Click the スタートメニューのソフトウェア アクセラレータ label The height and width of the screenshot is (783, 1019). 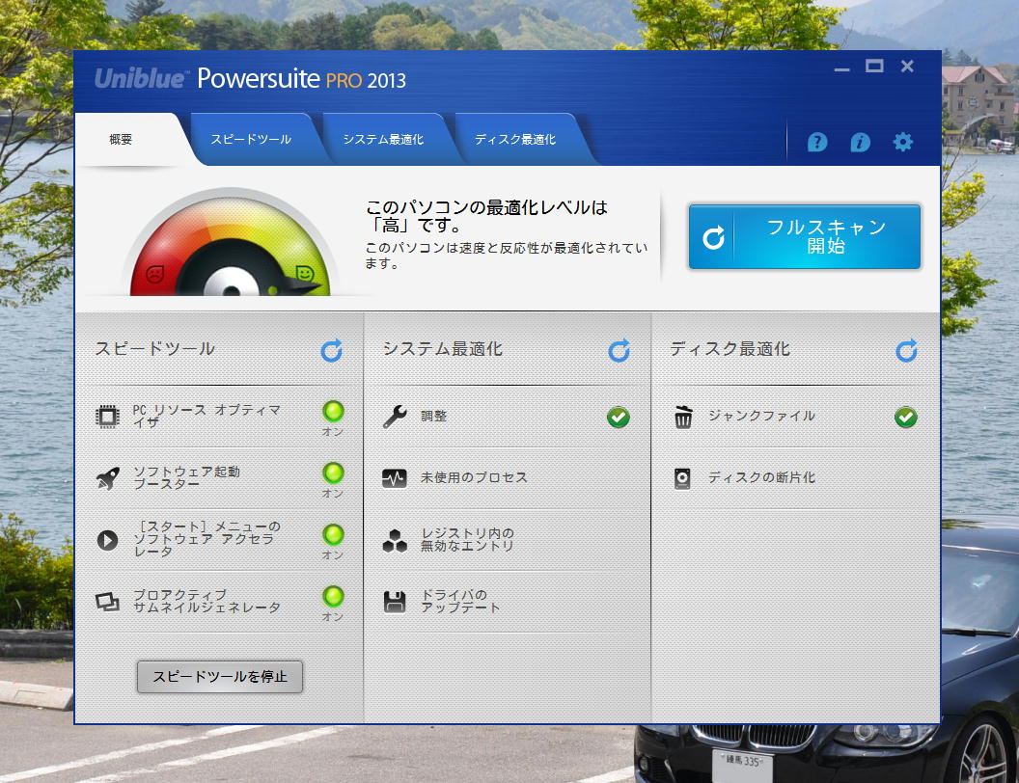[x=207, y=539]
